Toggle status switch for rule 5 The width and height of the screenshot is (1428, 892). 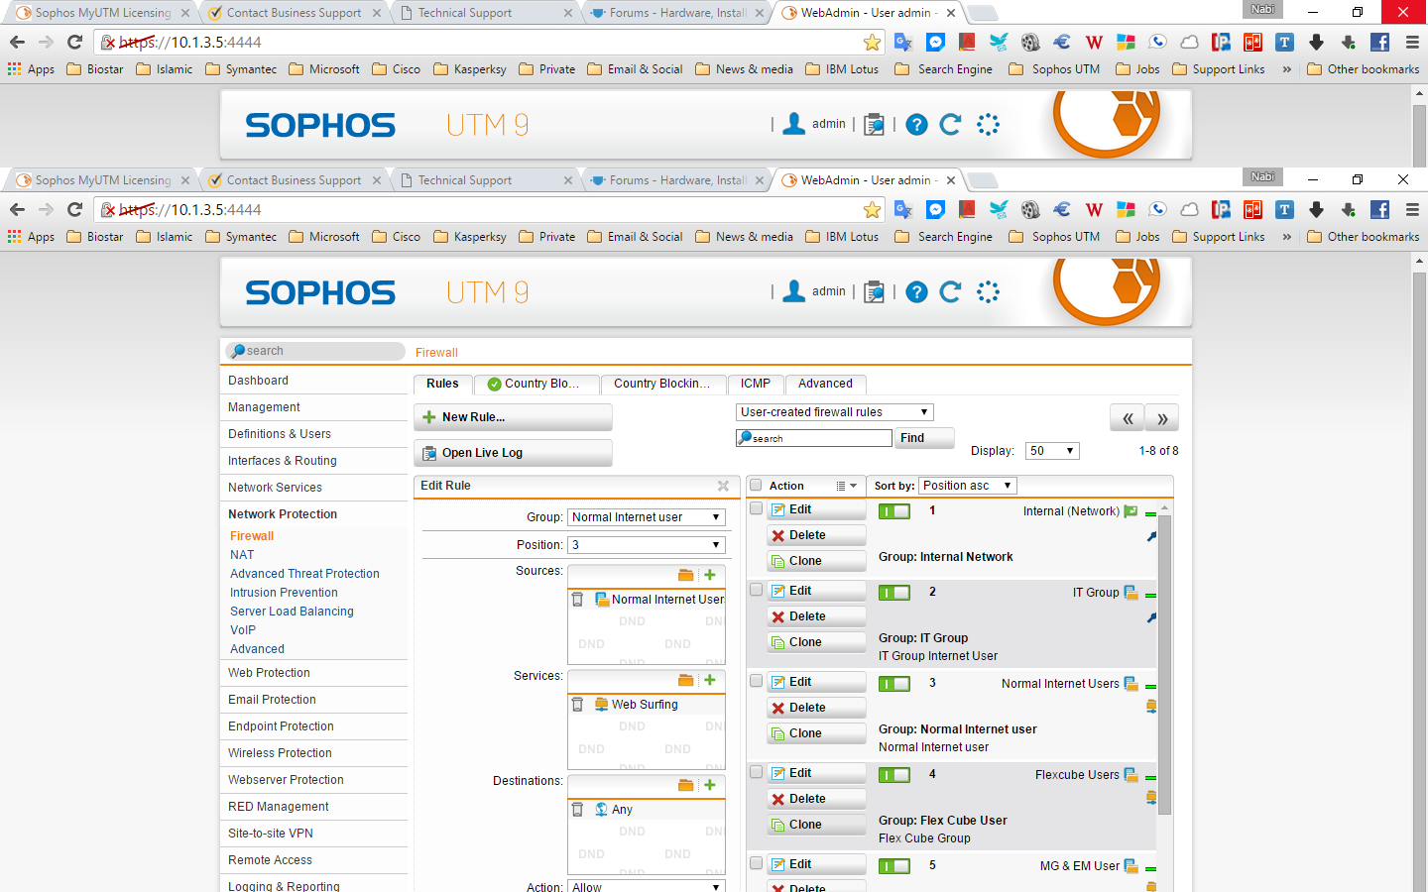pos(894,866)
